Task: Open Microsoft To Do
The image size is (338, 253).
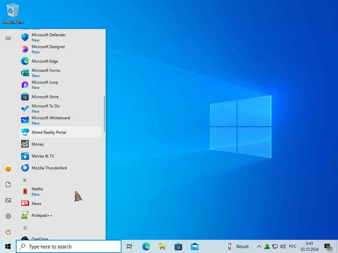Action: tap(61, 109)
